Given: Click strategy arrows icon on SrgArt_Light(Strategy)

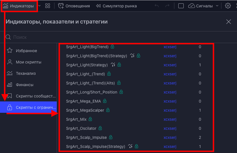Looking at the screenshot, I should click(113, 65).
